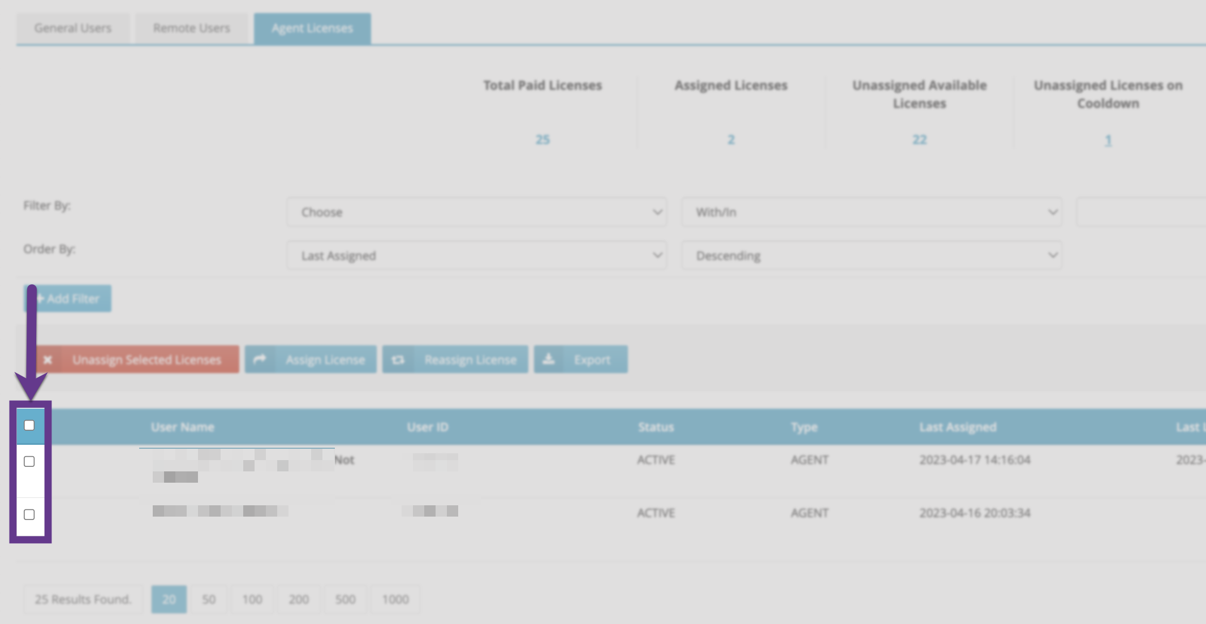This screenshot has height=624, width=1206.
Task: Show 50 results per page
Action: [x=209, y=599]
